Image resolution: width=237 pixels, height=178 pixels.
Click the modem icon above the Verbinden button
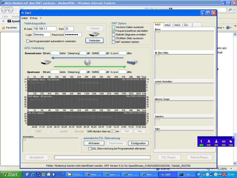click(94, 34)
